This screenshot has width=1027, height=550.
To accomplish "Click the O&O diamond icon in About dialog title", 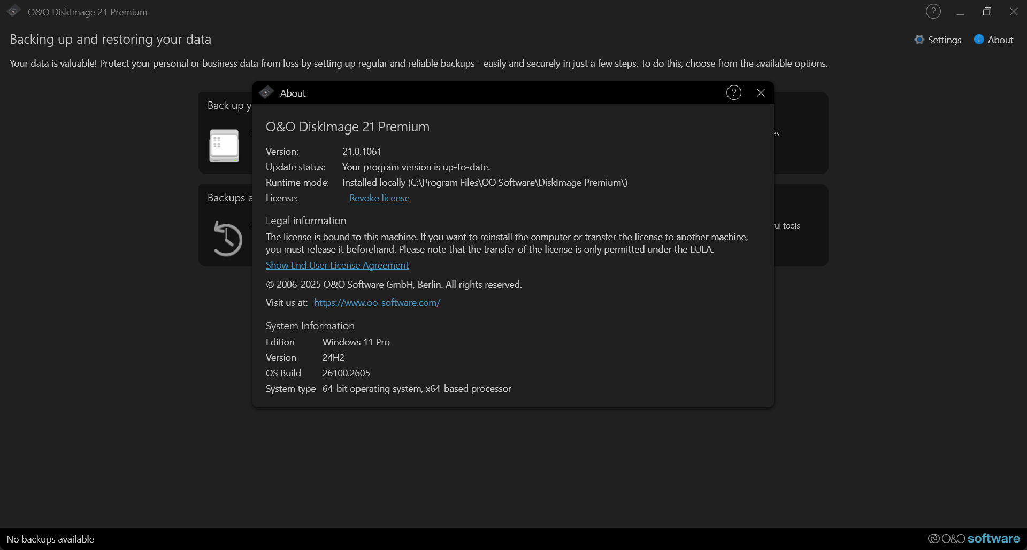I will point(266,93).
